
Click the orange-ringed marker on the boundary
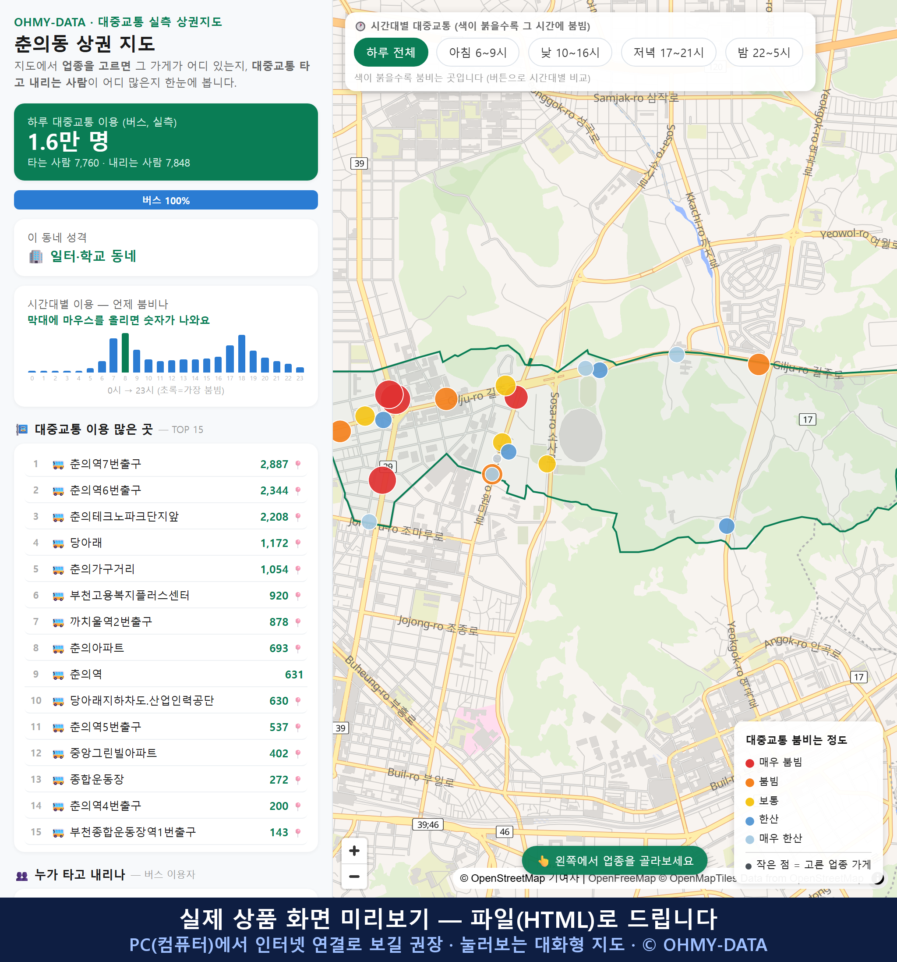pyautogui.click(x=492, y=474)
